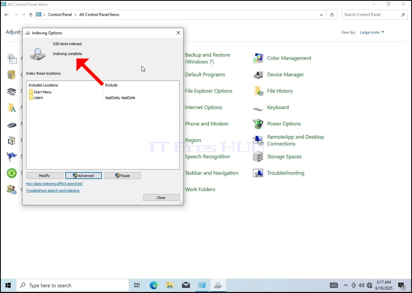Viewport: 412px width, 293px height.
Task: Open Region settings
Action: pos(193,140)
